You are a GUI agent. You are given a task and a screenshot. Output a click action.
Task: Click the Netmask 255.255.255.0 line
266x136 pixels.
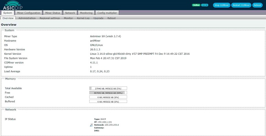point(106,125)
